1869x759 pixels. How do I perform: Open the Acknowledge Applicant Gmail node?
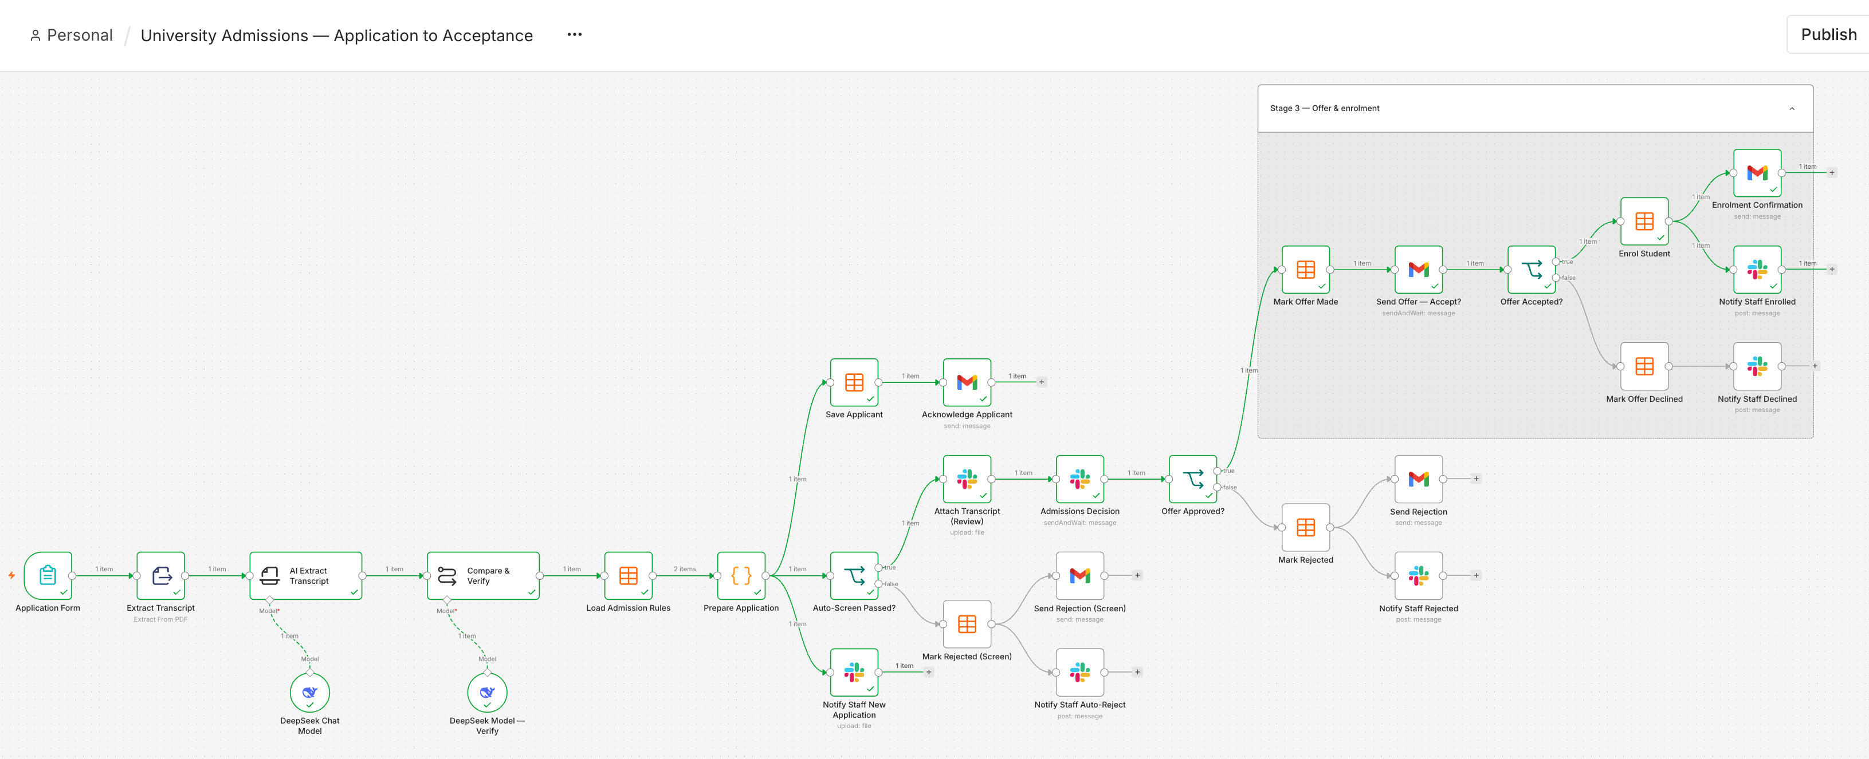(967, 382)
